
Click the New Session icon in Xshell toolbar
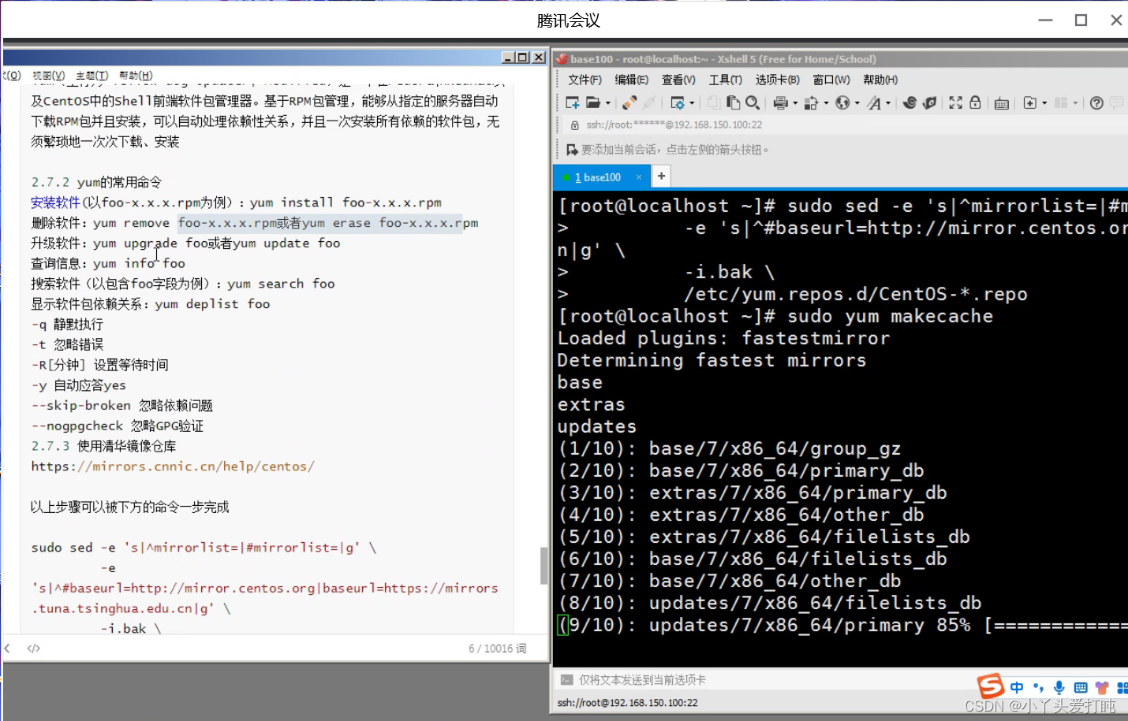(x=573, y=102)
